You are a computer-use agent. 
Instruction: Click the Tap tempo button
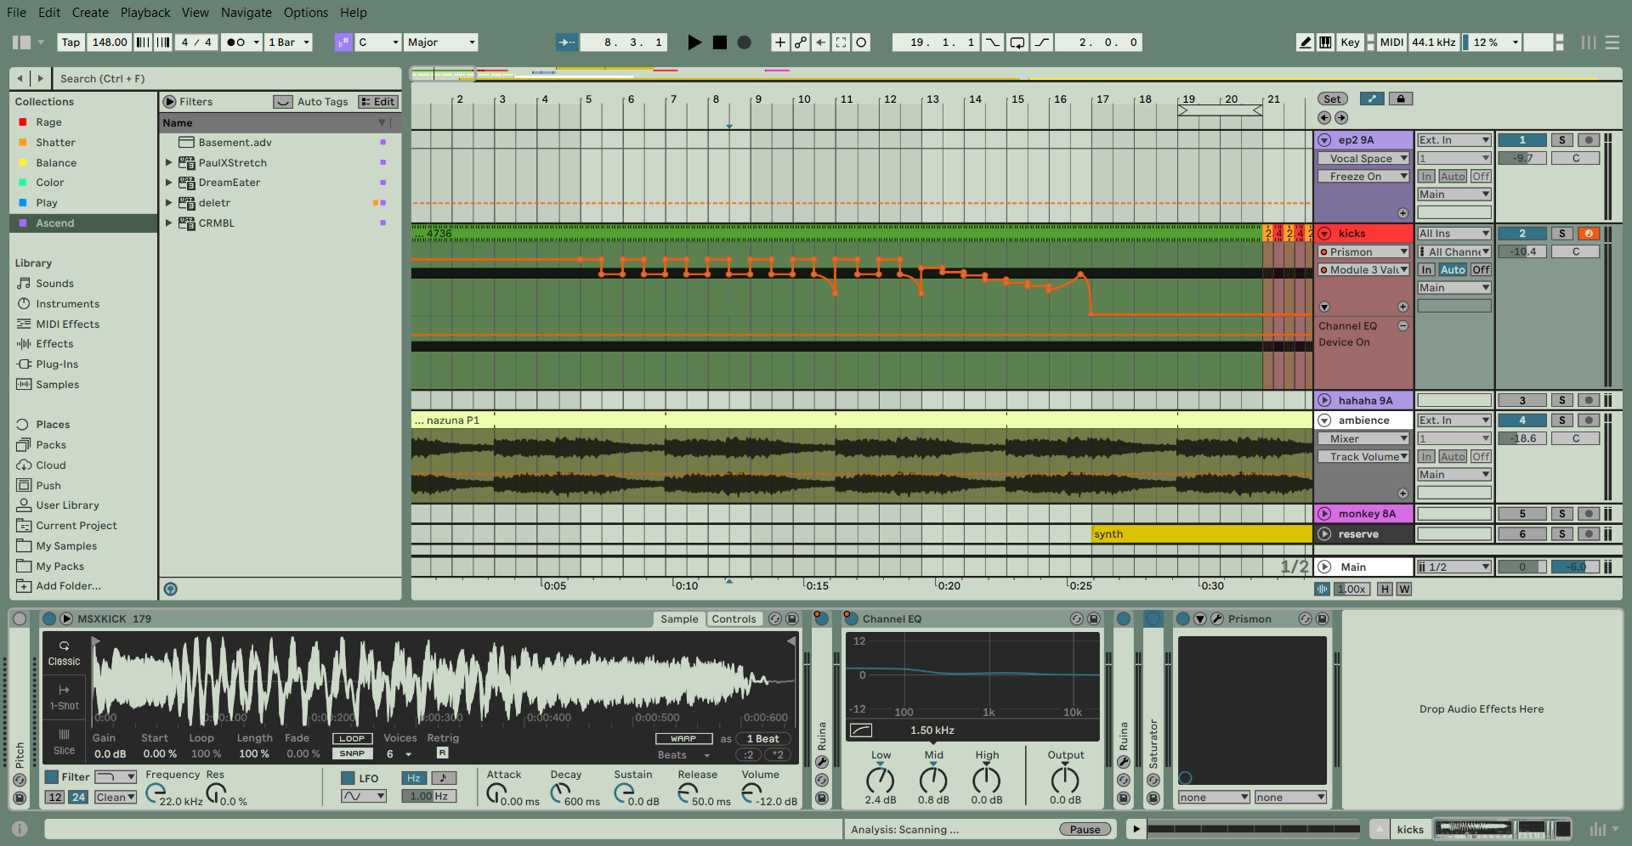click(x=71, y=42)
